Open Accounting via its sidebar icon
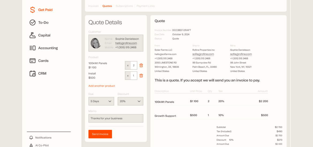313x147 pixels. 32,48
